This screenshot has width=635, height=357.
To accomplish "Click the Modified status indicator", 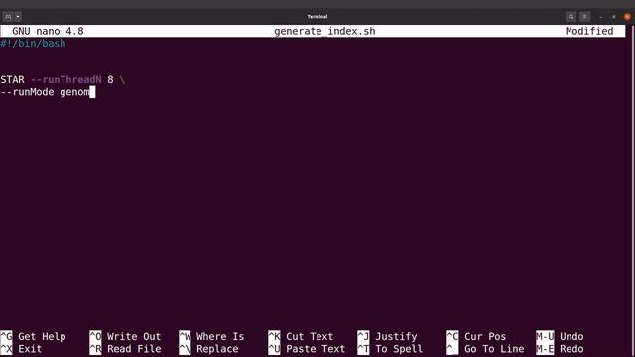I will point(589,31).
